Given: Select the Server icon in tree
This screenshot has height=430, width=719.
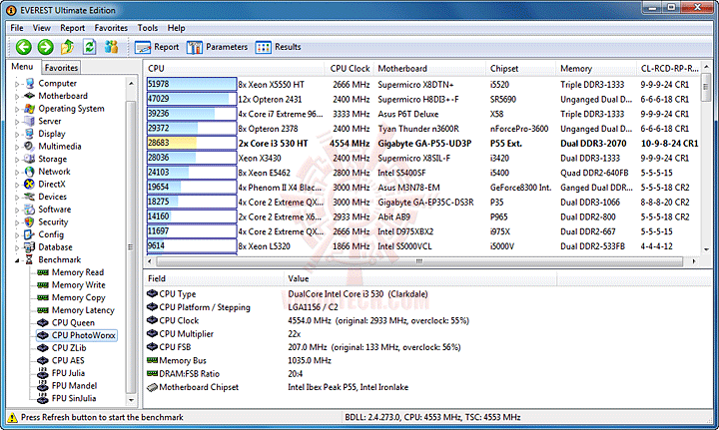Looking at the screenshot, I should click(x=30, y=121).
